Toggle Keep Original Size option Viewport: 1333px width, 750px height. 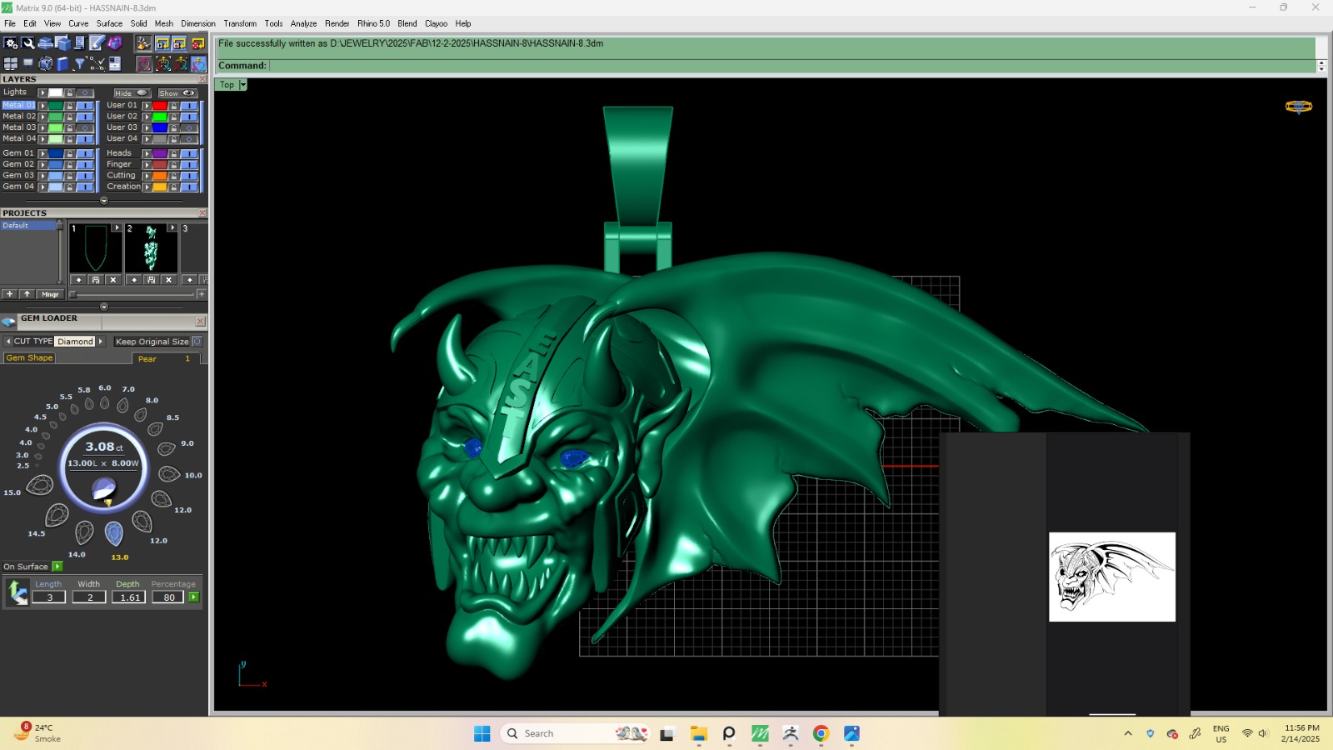(x=197, y=342)
